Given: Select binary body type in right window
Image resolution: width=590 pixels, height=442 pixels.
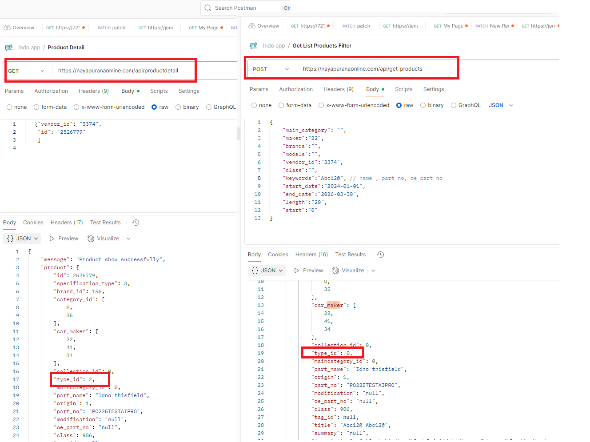Looking at the screenshot, I should pyautogui.click(x=423, y=105).
